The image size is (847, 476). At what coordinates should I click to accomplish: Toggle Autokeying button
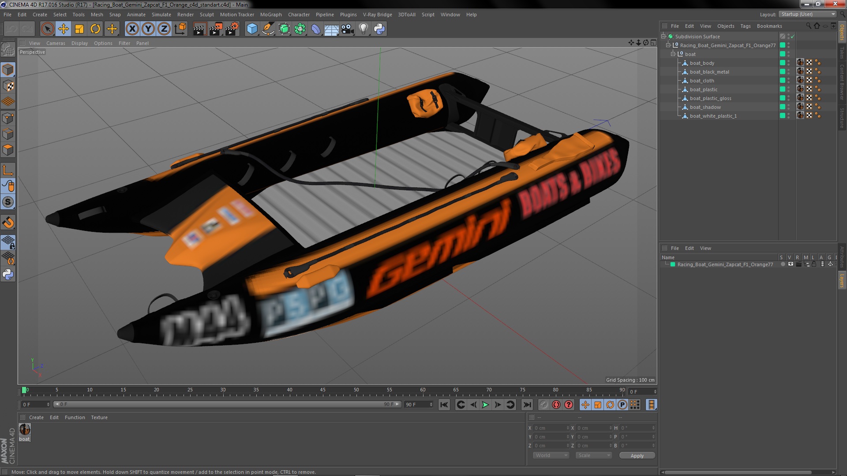click(556, 405)
